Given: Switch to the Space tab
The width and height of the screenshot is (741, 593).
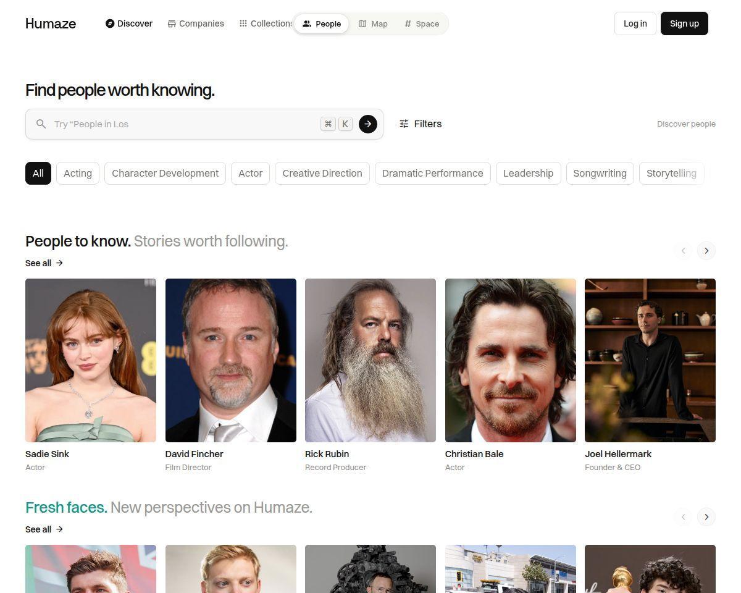Looking at the screenshot, I should click(422, 23).
